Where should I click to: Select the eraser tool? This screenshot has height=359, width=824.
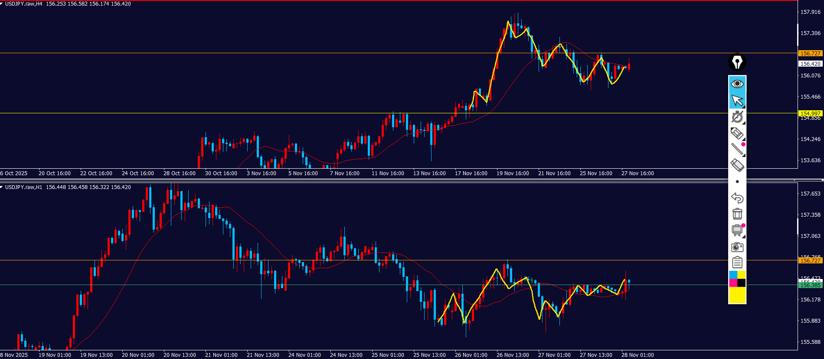tap(737, 165)
